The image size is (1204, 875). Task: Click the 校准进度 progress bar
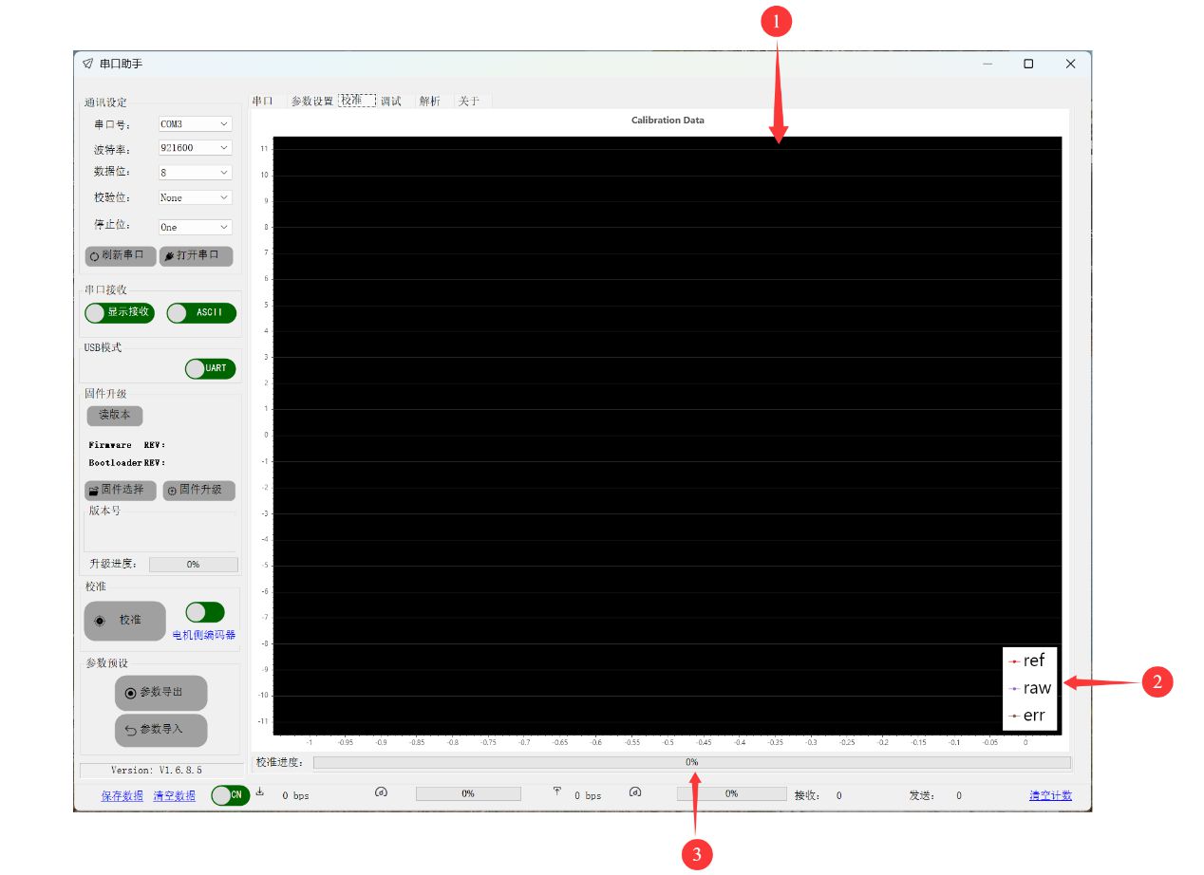click(x=691, y=762)
